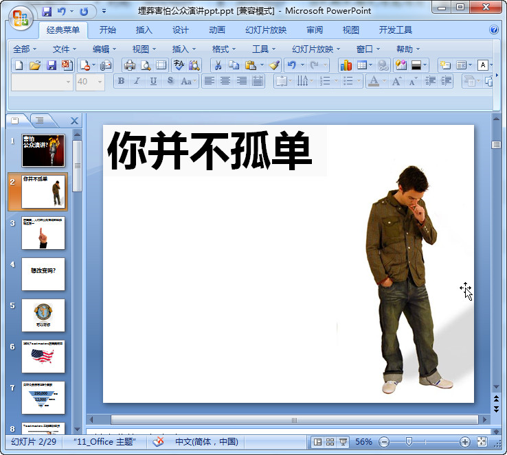Center align text
This screenshot has width=507, height=455.
click(225, 81)
